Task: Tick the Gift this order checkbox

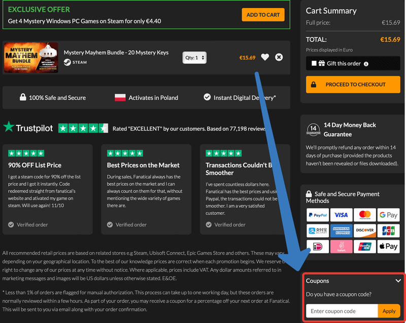Action: coord(314,63)
